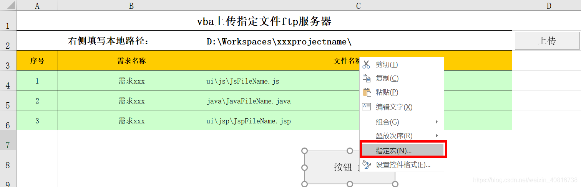The height and width of the screenshot is (187, 581).
Task: Select column B header
Action: (131, 5)
